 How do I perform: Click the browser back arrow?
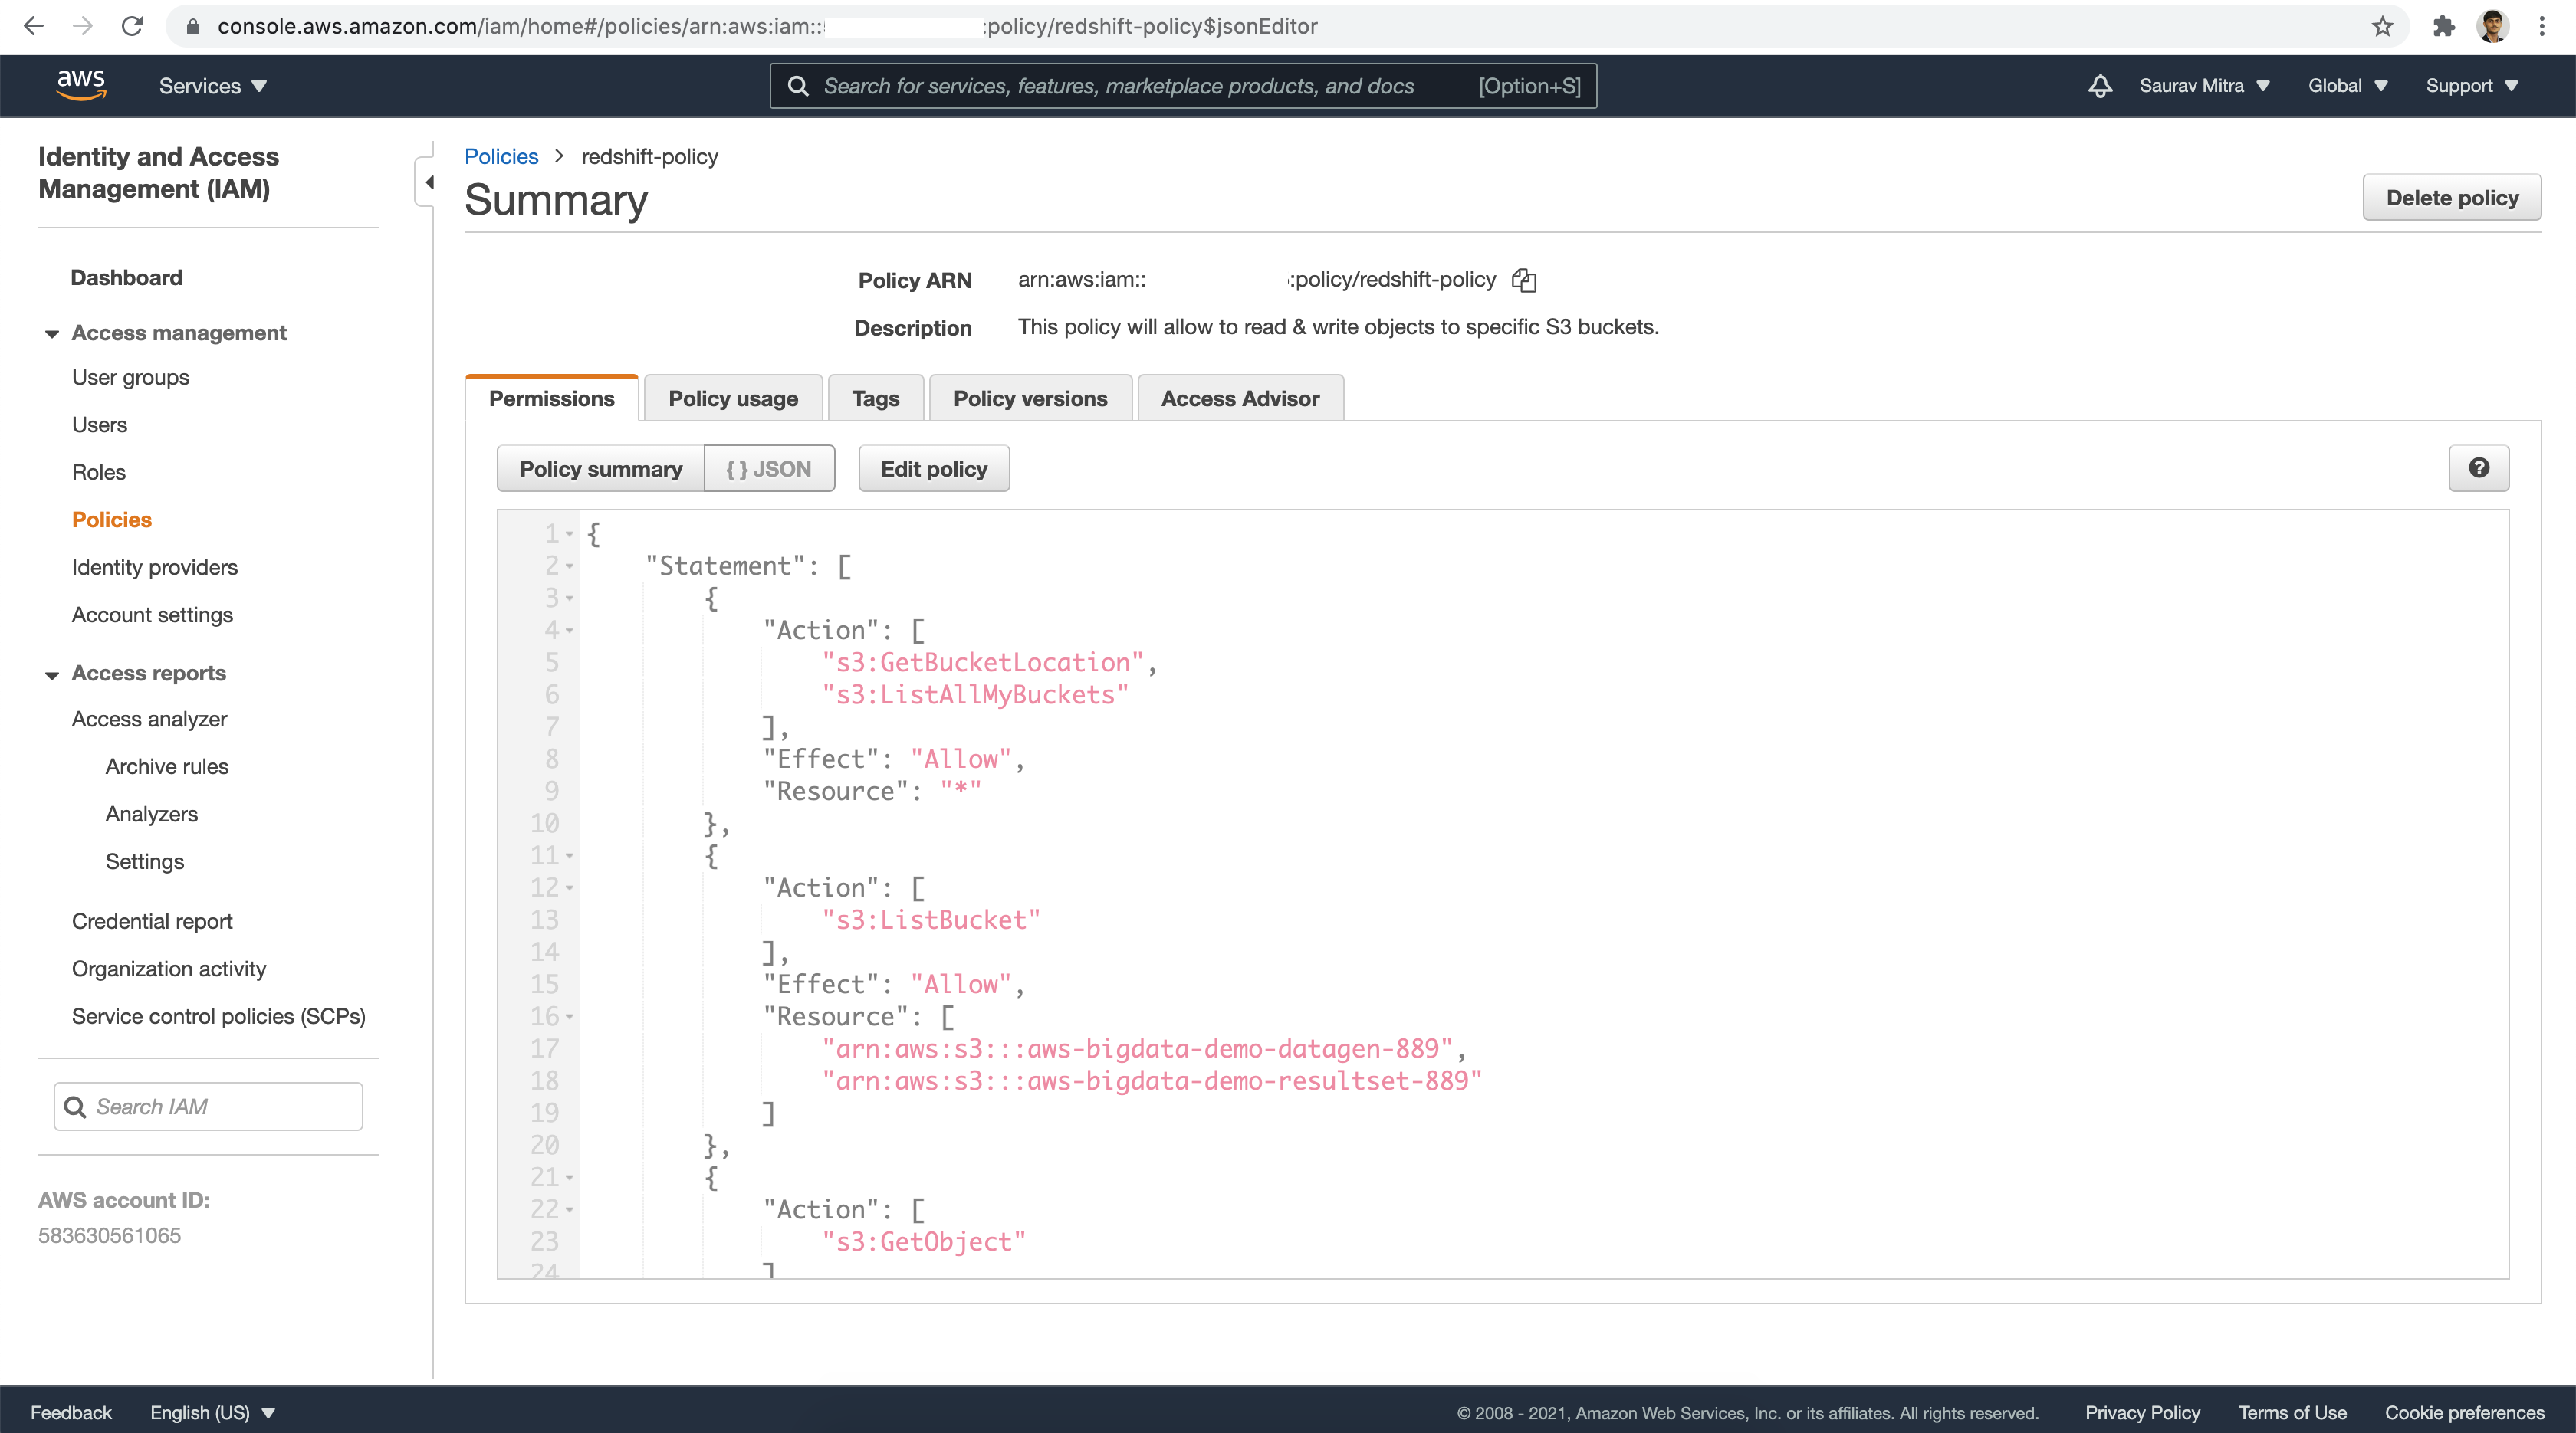[33, 26]
